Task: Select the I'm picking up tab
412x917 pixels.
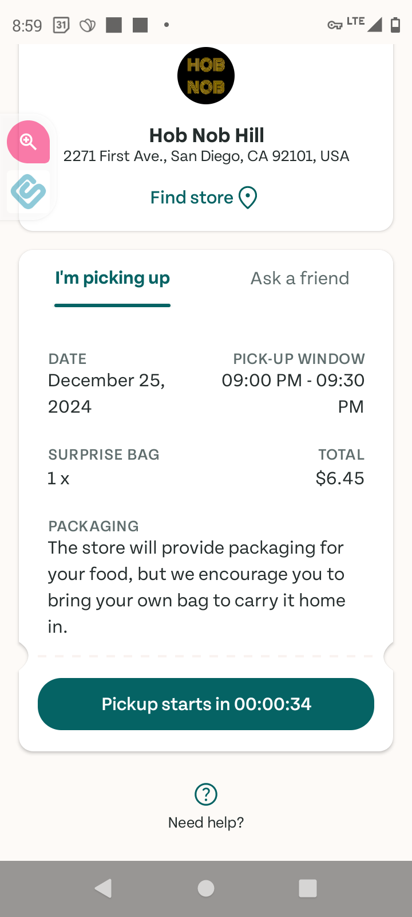Action: (x=112, y=279)
